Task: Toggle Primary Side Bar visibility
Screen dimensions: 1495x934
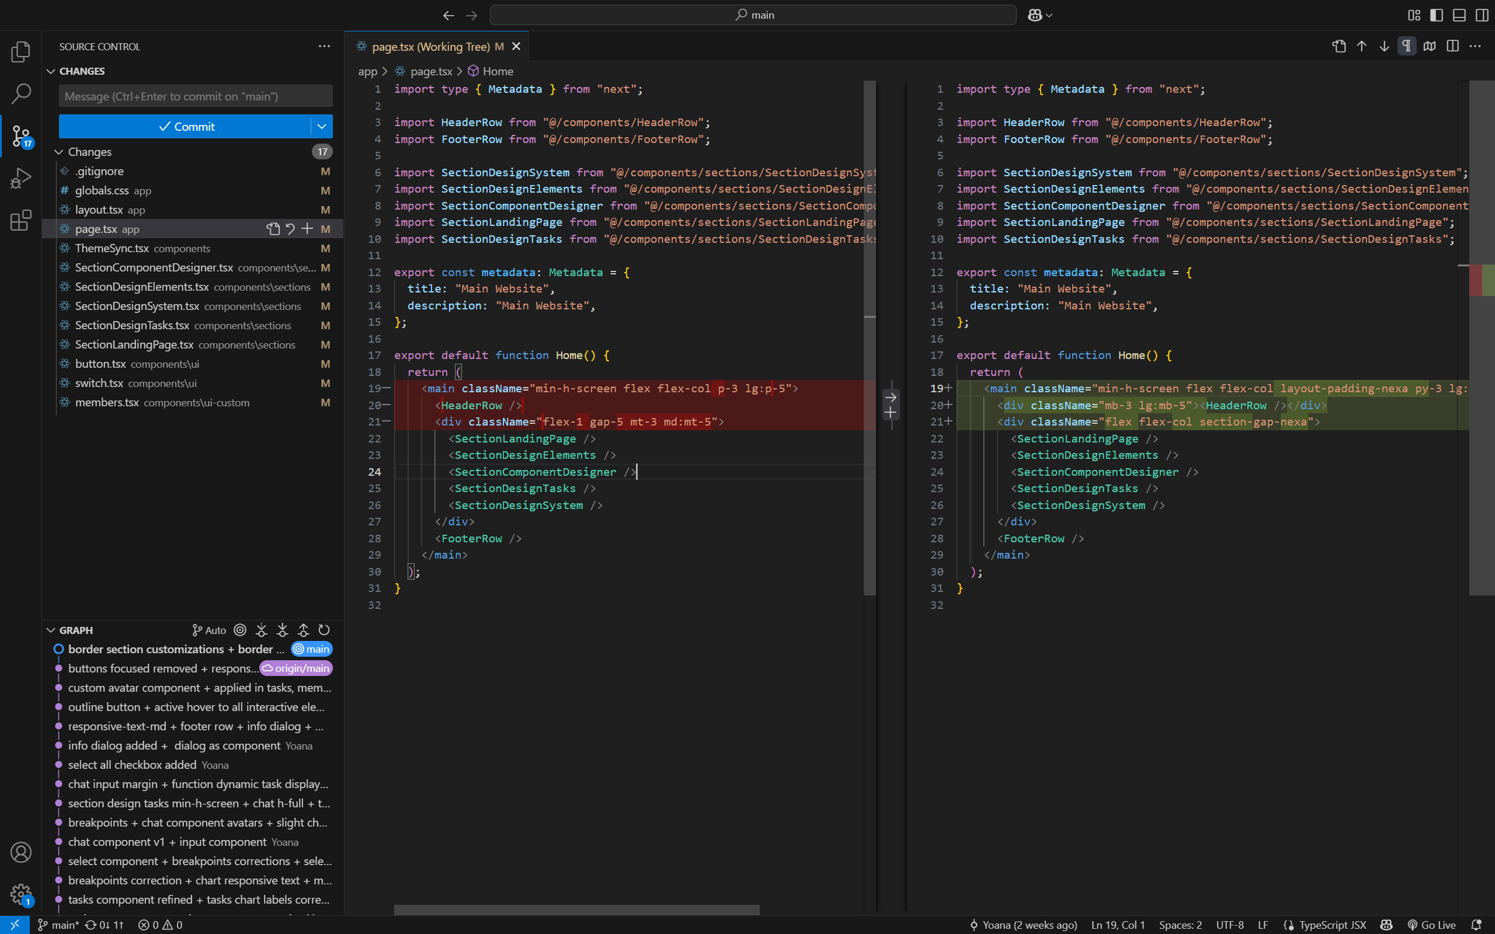Action: pos(1437,15)
